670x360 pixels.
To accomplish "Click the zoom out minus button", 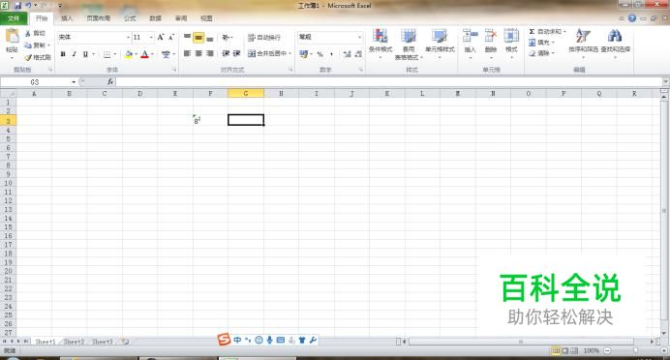I will [x=607, y=350].
